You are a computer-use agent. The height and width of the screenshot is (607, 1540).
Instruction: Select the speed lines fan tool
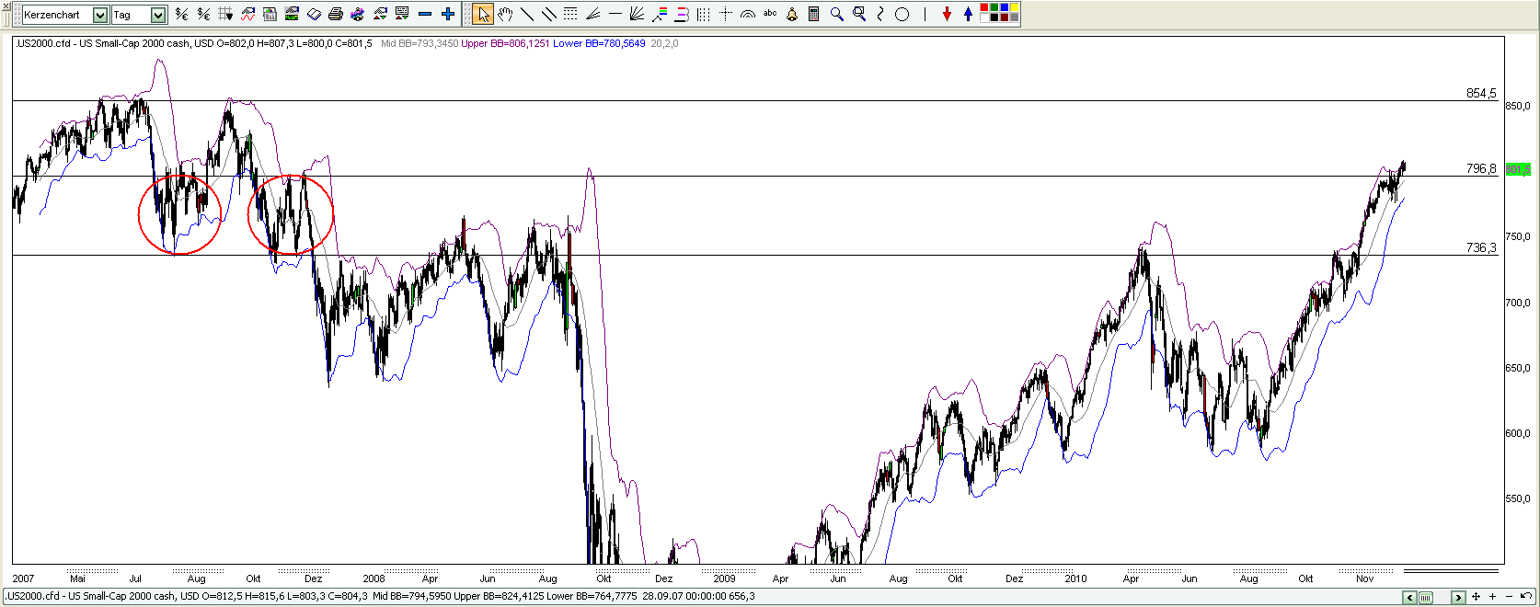637,14
